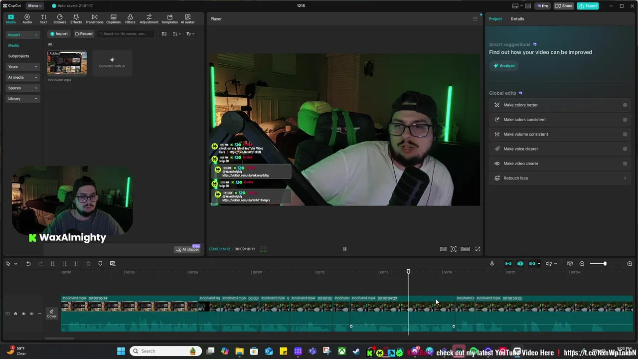Open the Effects tab
This screenshot has width=638, height=359.
[x=76, y=19]
